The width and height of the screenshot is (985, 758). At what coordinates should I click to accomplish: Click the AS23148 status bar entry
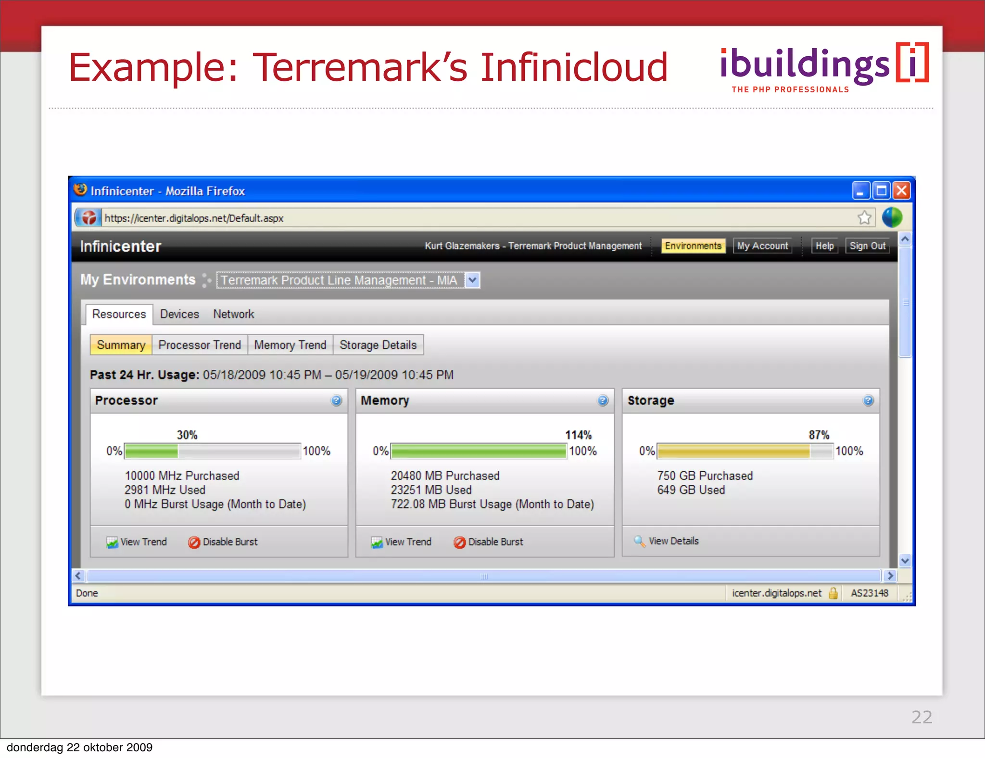tap(870, 593)
